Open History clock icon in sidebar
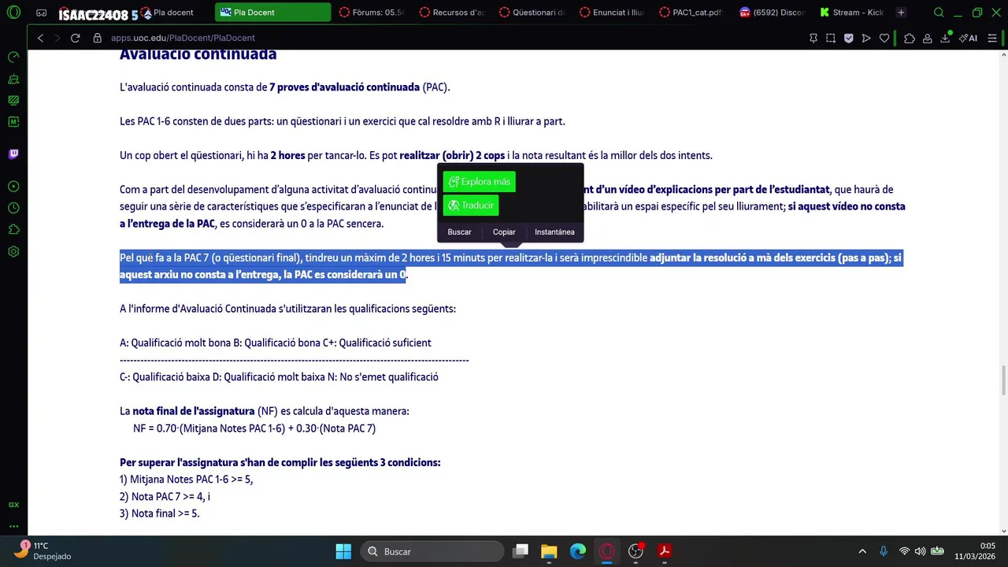 (x=13, y=208)
